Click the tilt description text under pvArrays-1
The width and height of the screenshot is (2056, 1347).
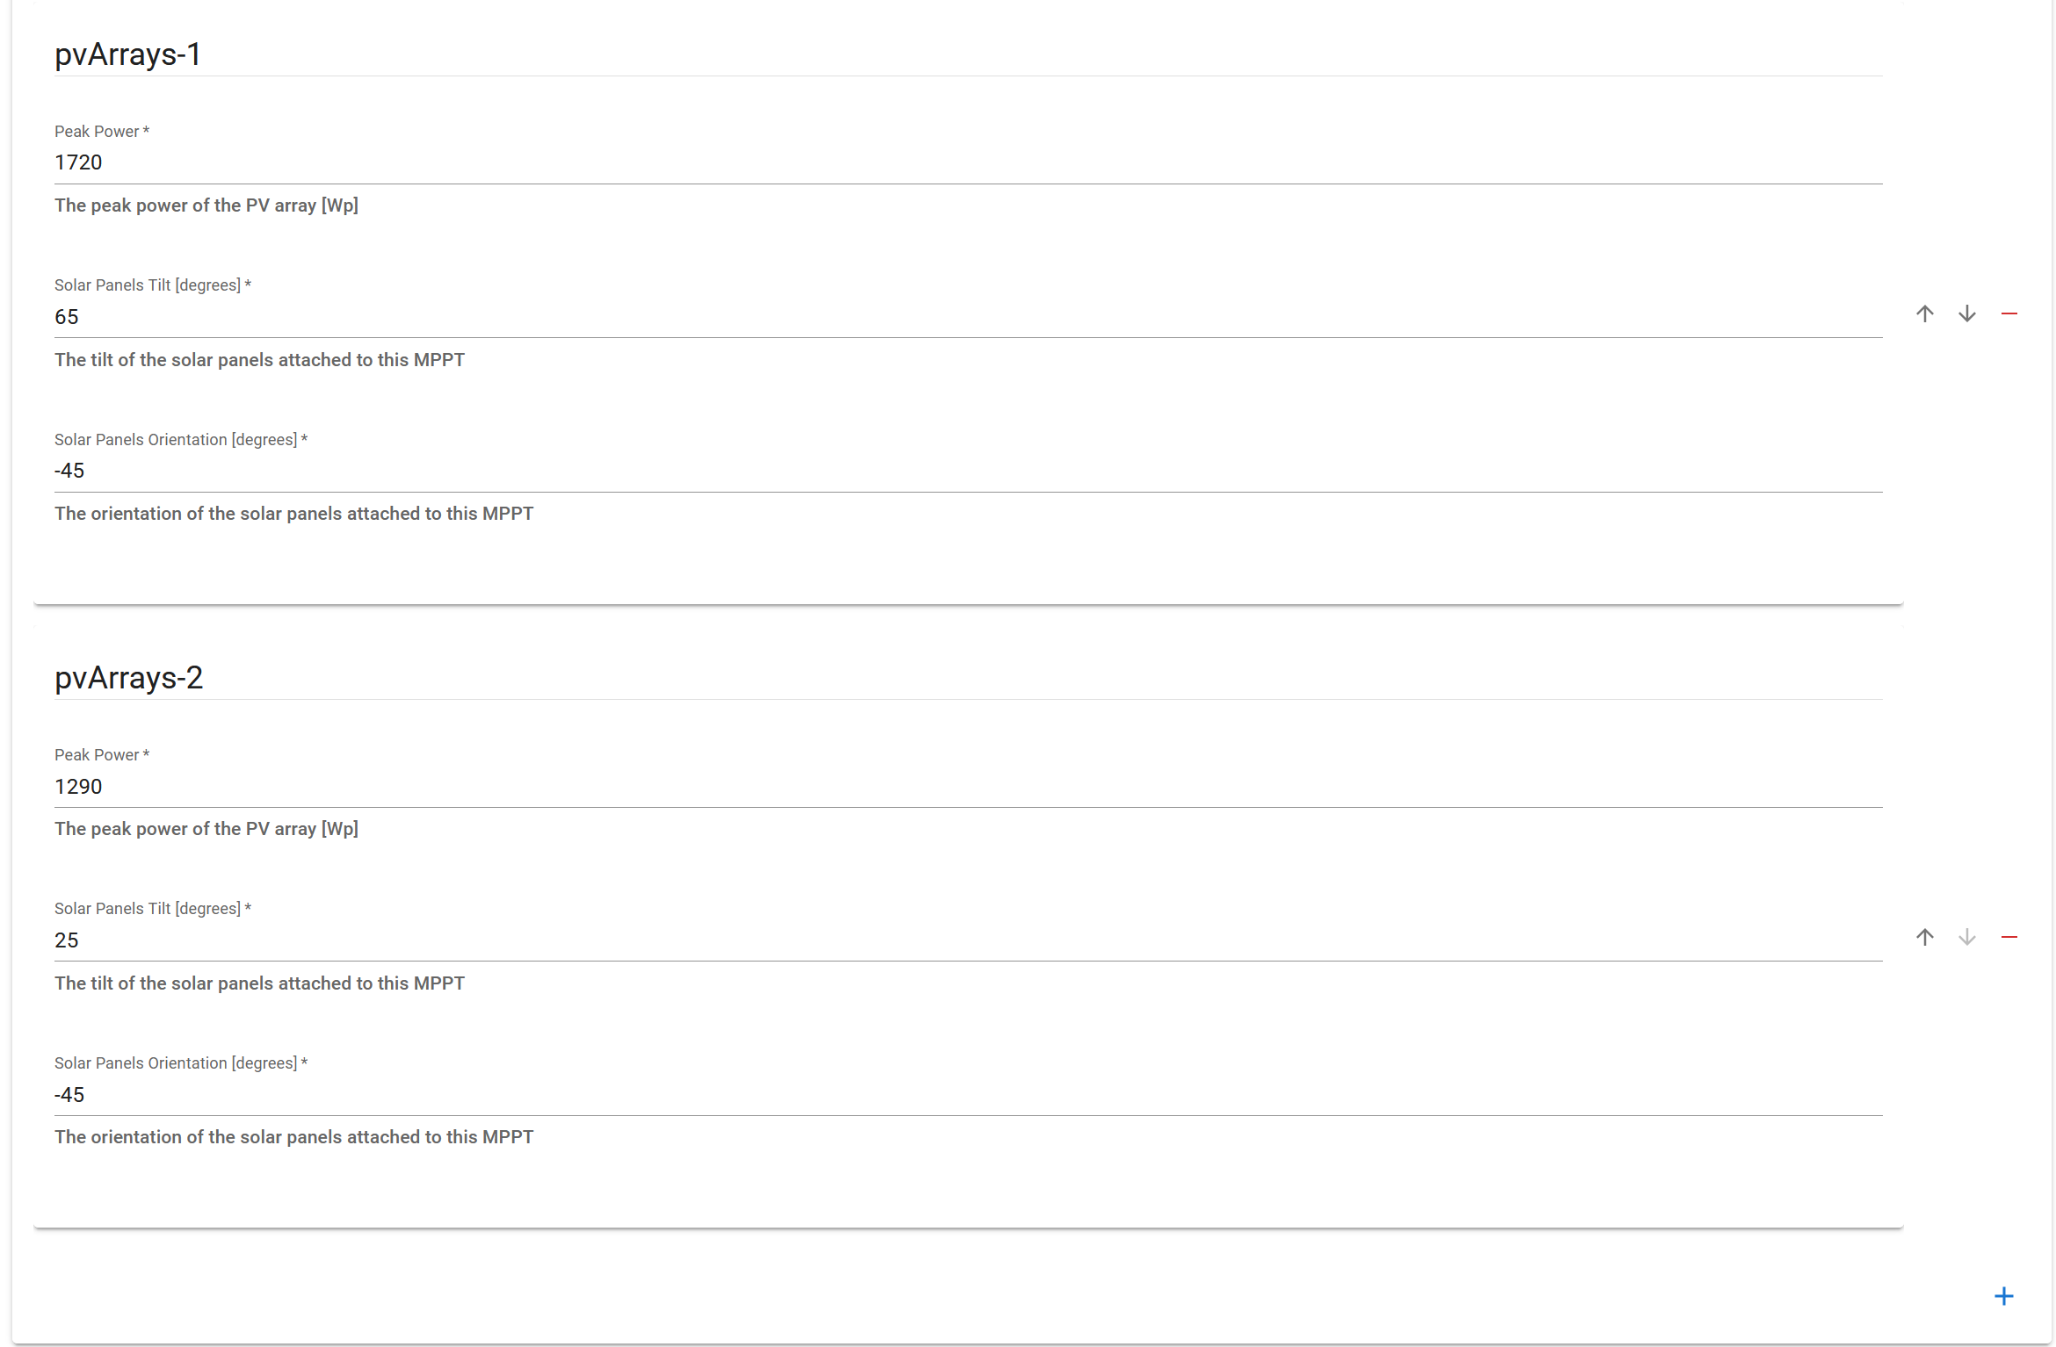(x=259, y=360)
